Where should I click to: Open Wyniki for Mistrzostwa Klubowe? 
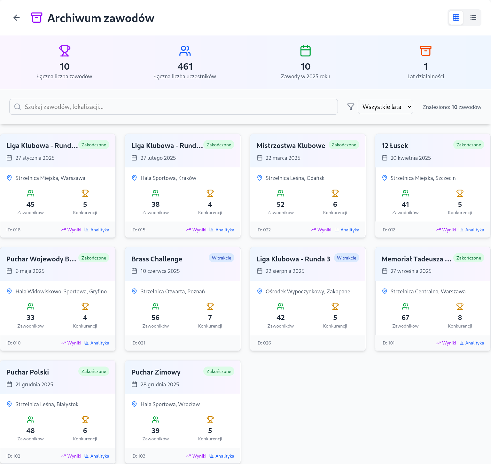point(321,230)
